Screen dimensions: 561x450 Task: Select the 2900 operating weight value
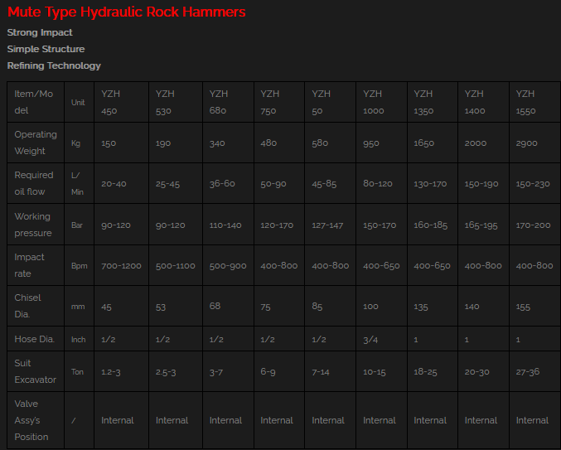click(527, 143)
